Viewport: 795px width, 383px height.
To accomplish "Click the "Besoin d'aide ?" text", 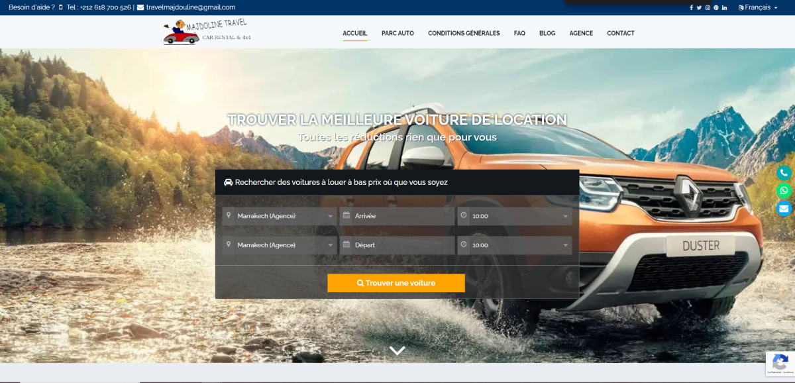I will pyautogui.click(x=32, y=7).
